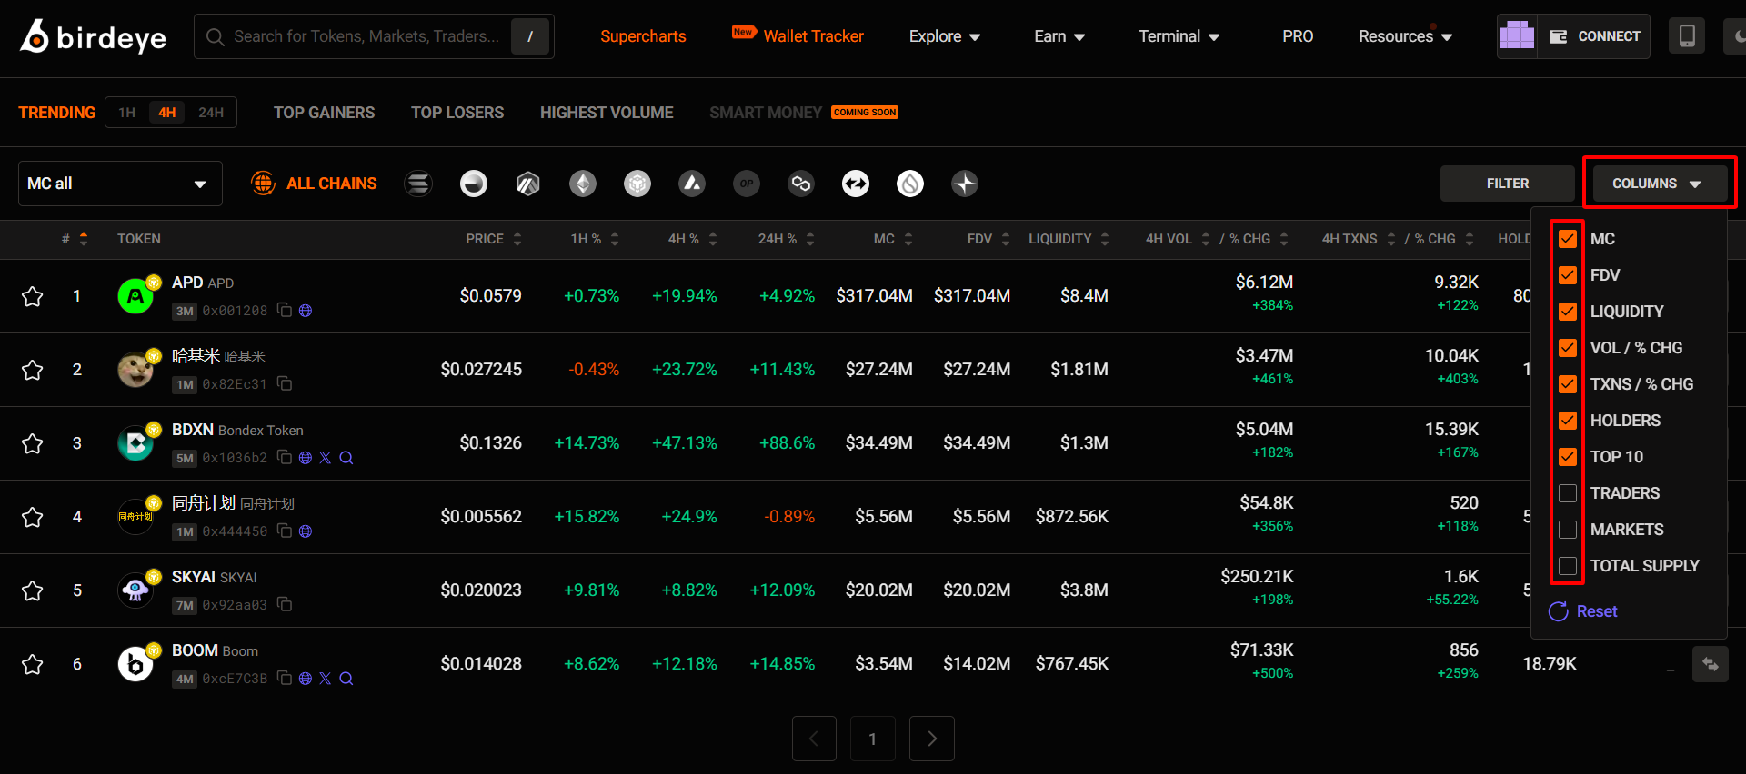Expand the Resources menu

pos(1405,36)
